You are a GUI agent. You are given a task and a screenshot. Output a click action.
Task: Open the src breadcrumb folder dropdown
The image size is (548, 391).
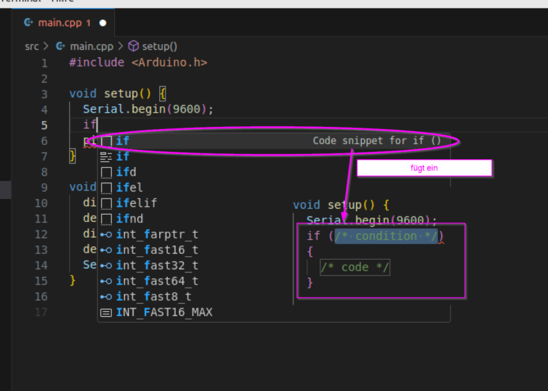coord(31,46)
